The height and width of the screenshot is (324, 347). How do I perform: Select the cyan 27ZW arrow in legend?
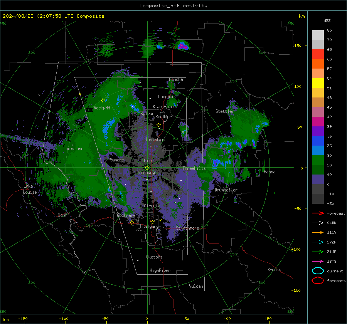click(318, 242)
